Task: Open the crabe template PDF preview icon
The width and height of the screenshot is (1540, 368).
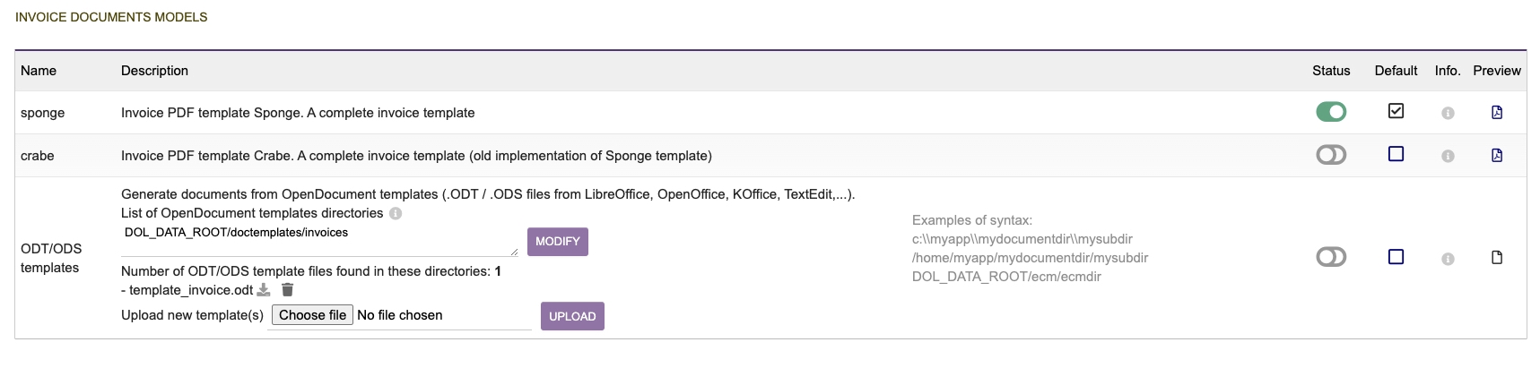Action: click(1496, 156)
